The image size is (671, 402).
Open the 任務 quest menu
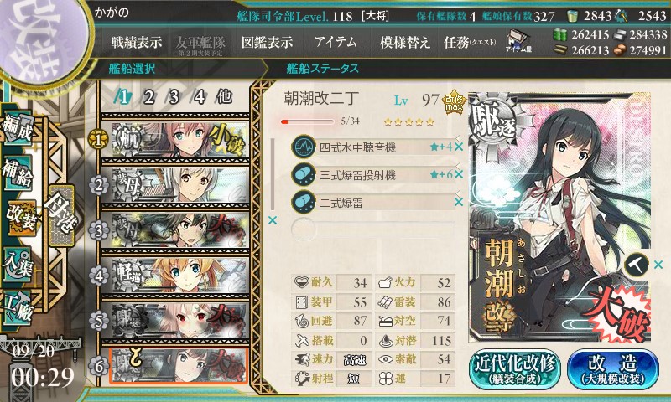coord(470,42)
